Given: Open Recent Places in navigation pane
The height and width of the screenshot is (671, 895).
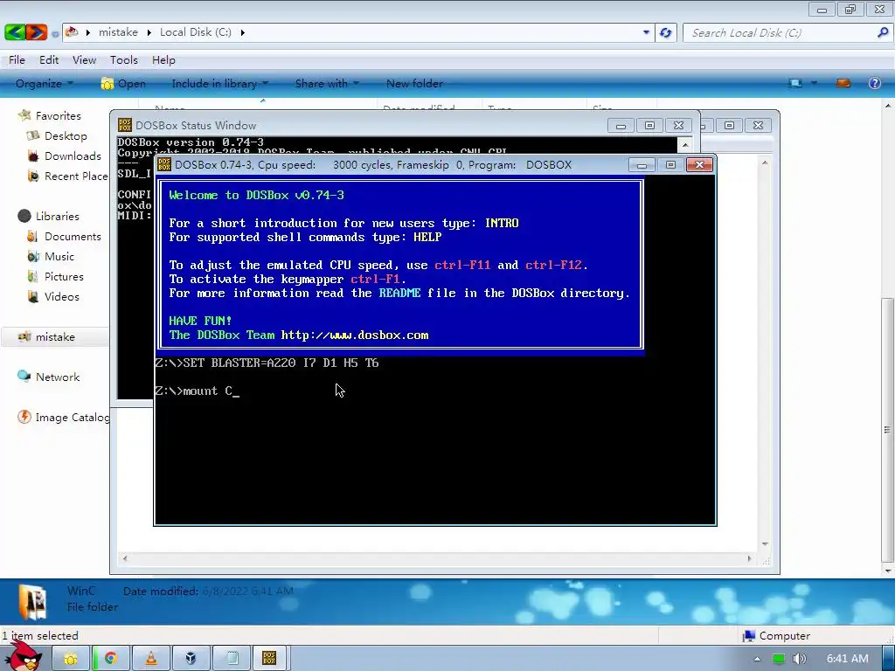Looking at the screenshot, I should coord(67,176).
